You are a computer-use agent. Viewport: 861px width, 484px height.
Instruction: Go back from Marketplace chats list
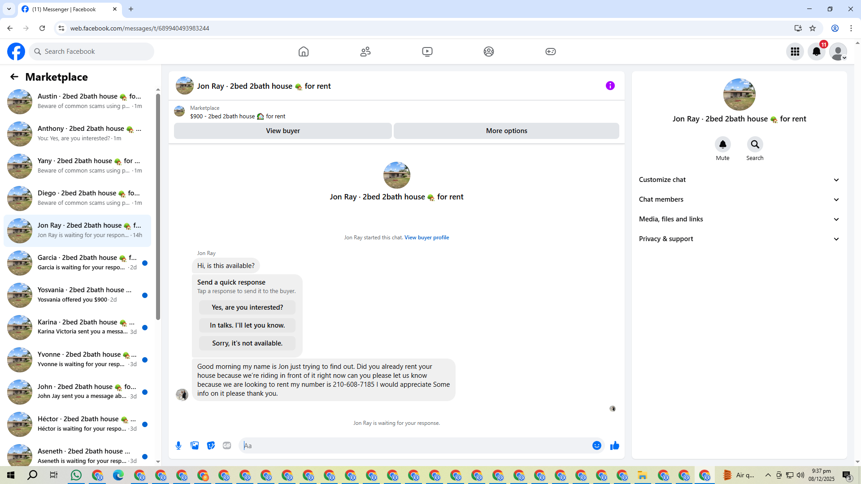point(14,77)
